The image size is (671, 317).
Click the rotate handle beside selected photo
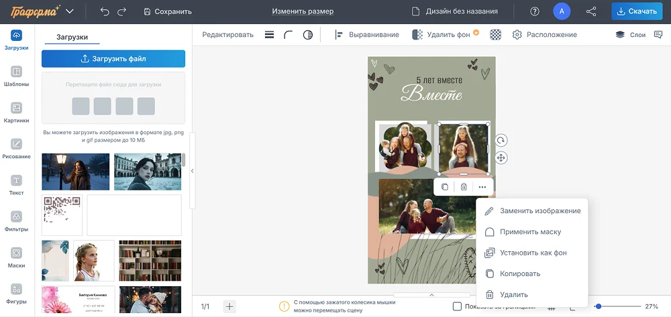(501, 140)
